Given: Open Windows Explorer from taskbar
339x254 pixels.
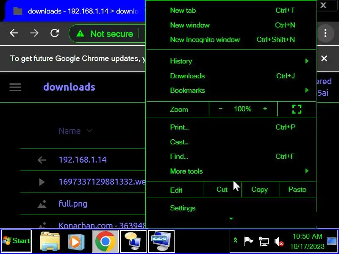Looking at the screenshot, I should pyautogui.click(x=50, y=241).
